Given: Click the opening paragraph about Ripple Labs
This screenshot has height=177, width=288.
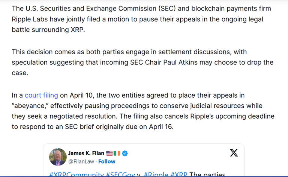Looking at the screenshot, I should point(141,19).
